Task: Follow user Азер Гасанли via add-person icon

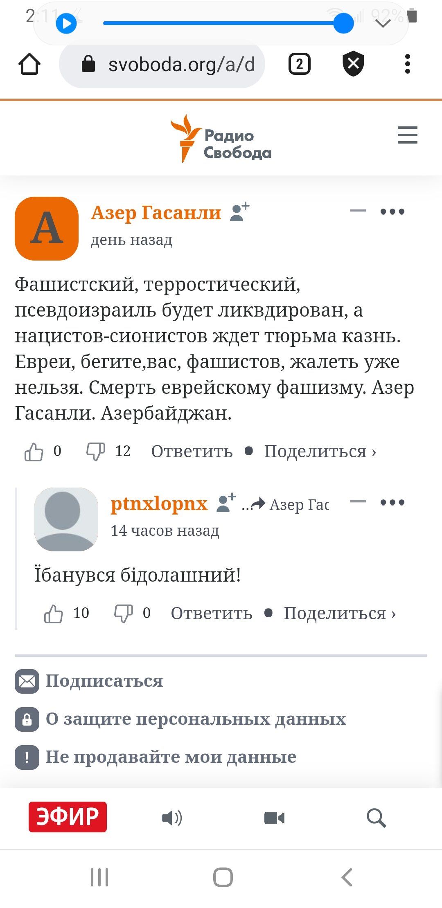Action: (240, 212)
